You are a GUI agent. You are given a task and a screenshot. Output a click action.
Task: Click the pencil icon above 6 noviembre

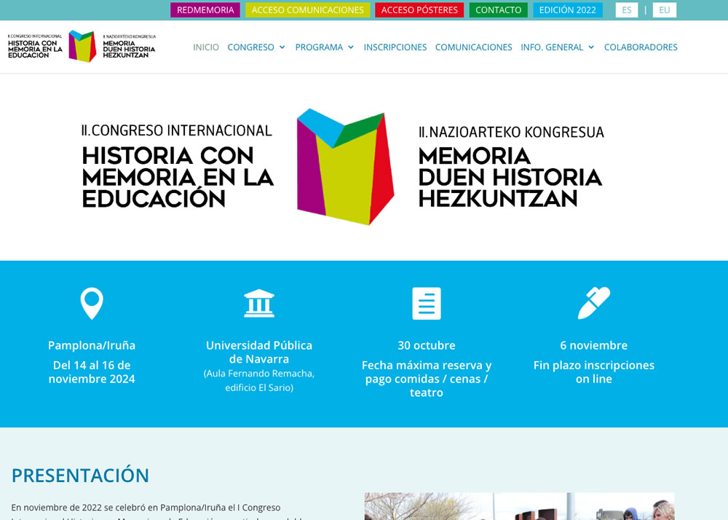[593, 303]
